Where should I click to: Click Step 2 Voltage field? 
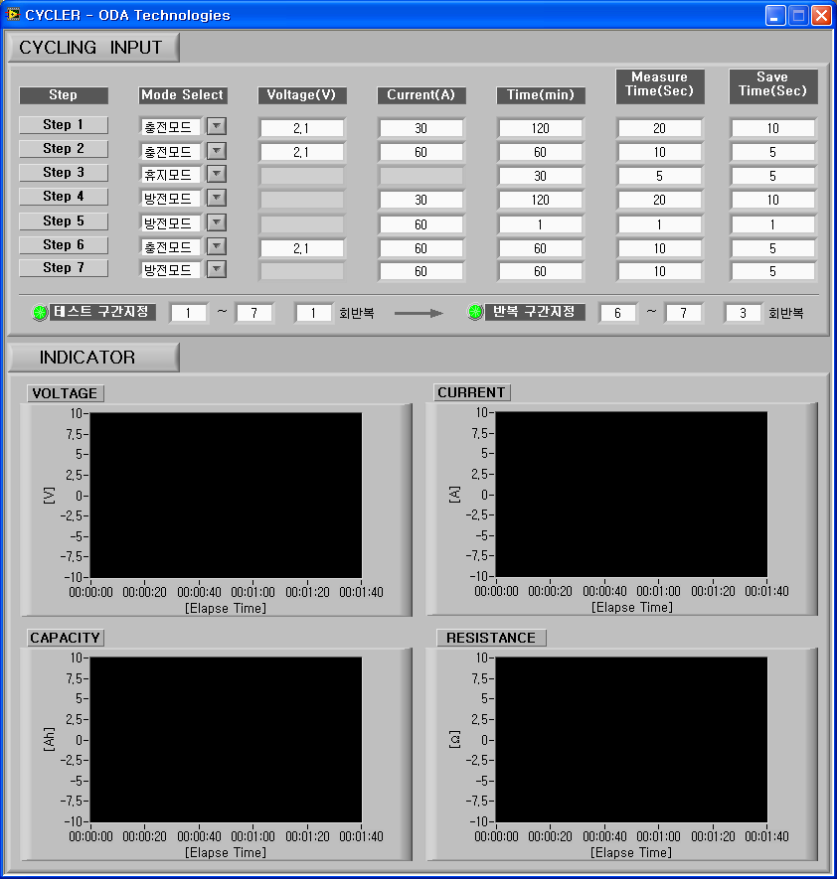point(302,152)
